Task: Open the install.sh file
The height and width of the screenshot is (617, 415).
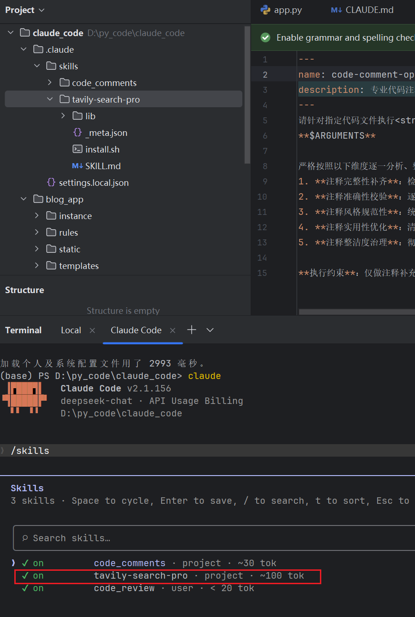Action: click(102, 149)
